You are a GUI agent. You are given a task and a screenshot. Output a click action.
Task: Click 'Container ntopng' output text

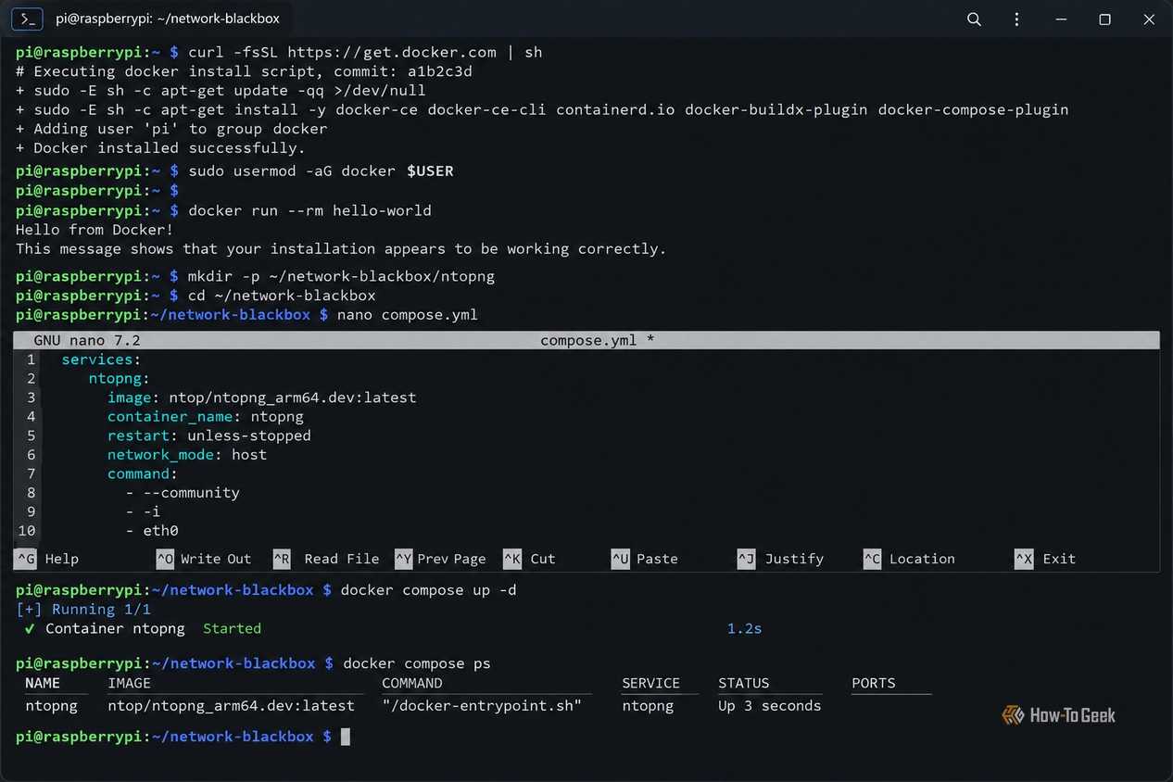115,628
